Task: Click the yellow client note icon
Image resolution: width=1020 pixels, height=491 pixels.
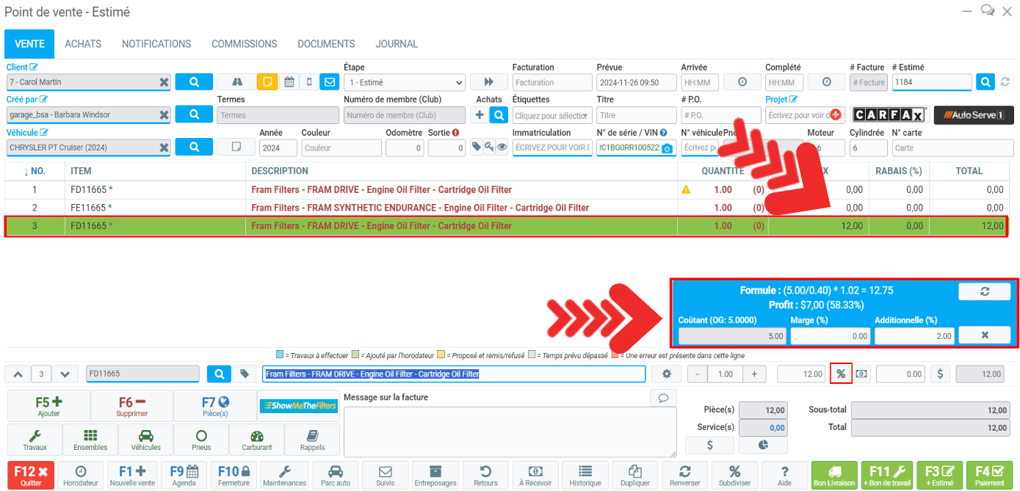Action: click(267, 82)
